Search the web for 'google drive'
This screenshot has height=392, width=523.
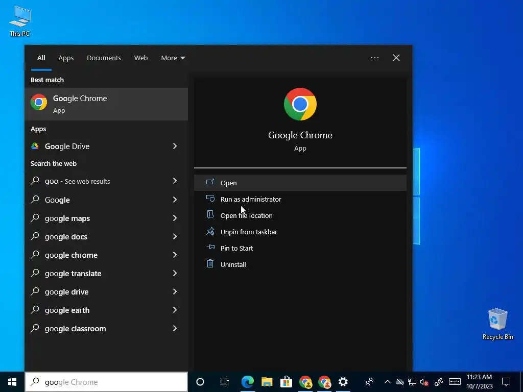(106, 291)
